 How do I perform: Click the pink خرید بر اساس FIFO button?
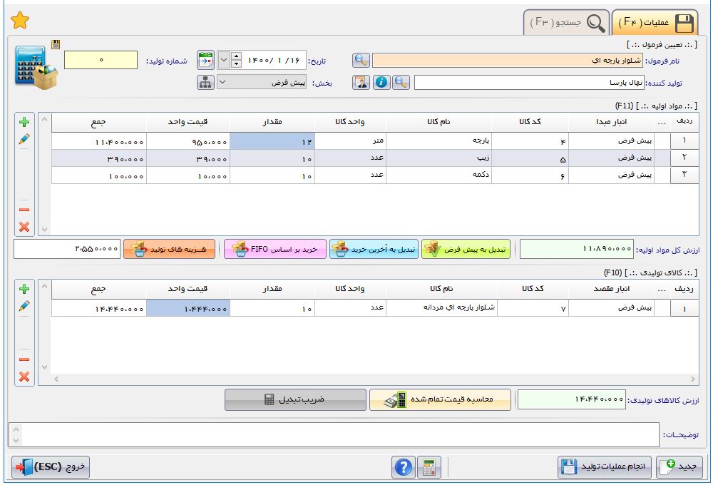click(274, 249)
